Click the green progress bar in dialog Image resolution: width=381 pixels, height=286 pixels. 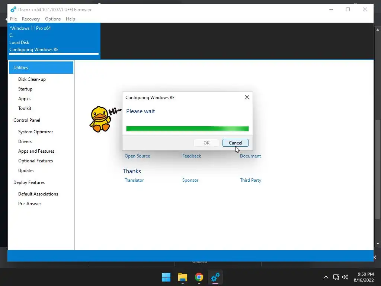[x=188, y=128]
